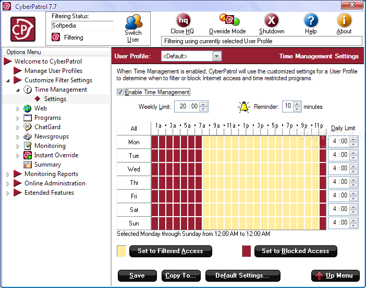Select Manage User Profiles entry

point(54,71)
